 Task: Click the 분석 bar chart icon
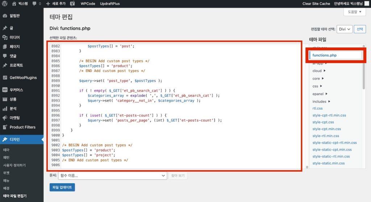tap(5, 109)
